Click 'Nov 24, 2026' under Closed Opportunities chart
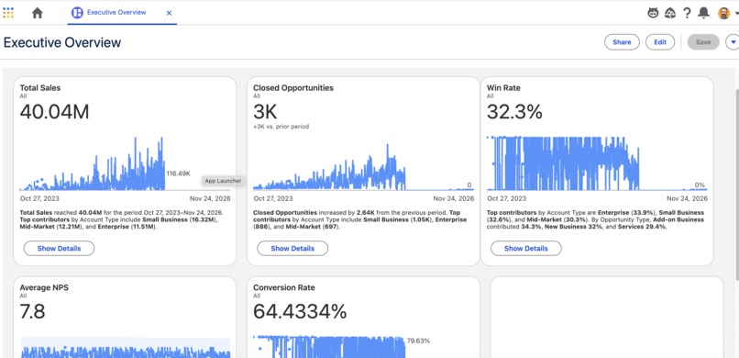739x358 pixels. (x=453, y=198)
